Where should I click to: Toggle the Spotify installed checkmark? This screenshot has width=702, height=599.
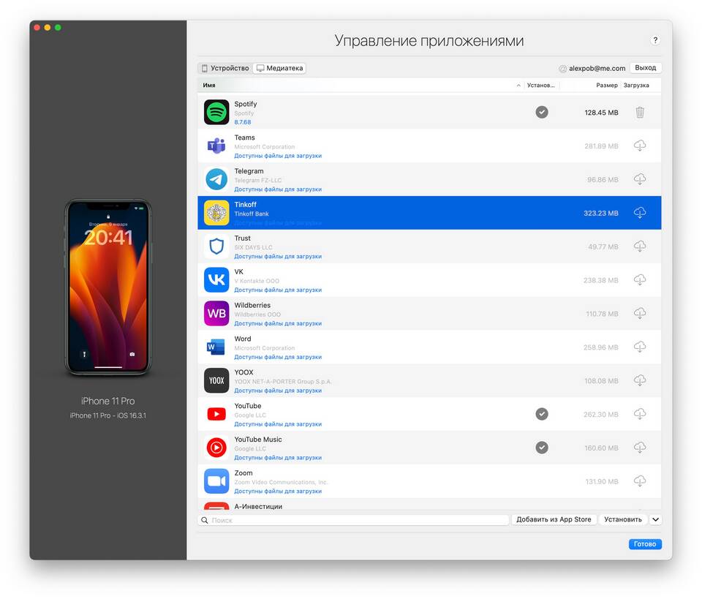(x=542, y=112)
